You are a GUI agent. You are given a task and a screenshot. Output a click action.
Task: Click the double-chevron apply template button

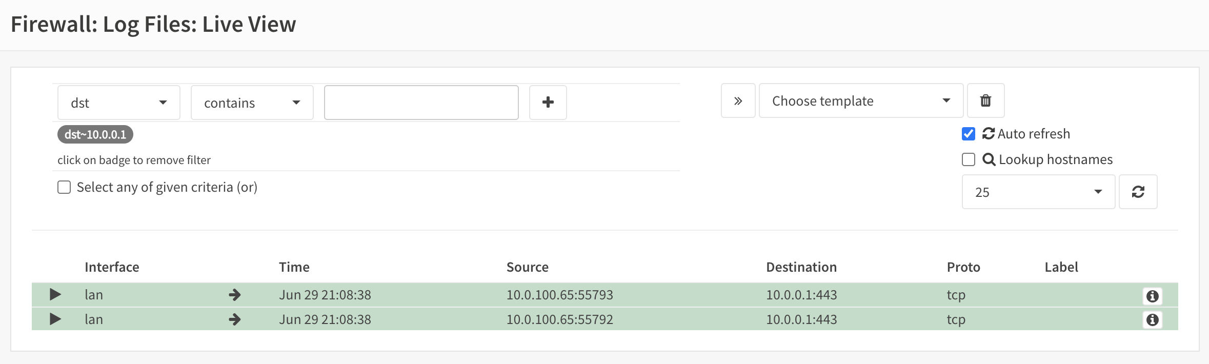coord(738,100)
